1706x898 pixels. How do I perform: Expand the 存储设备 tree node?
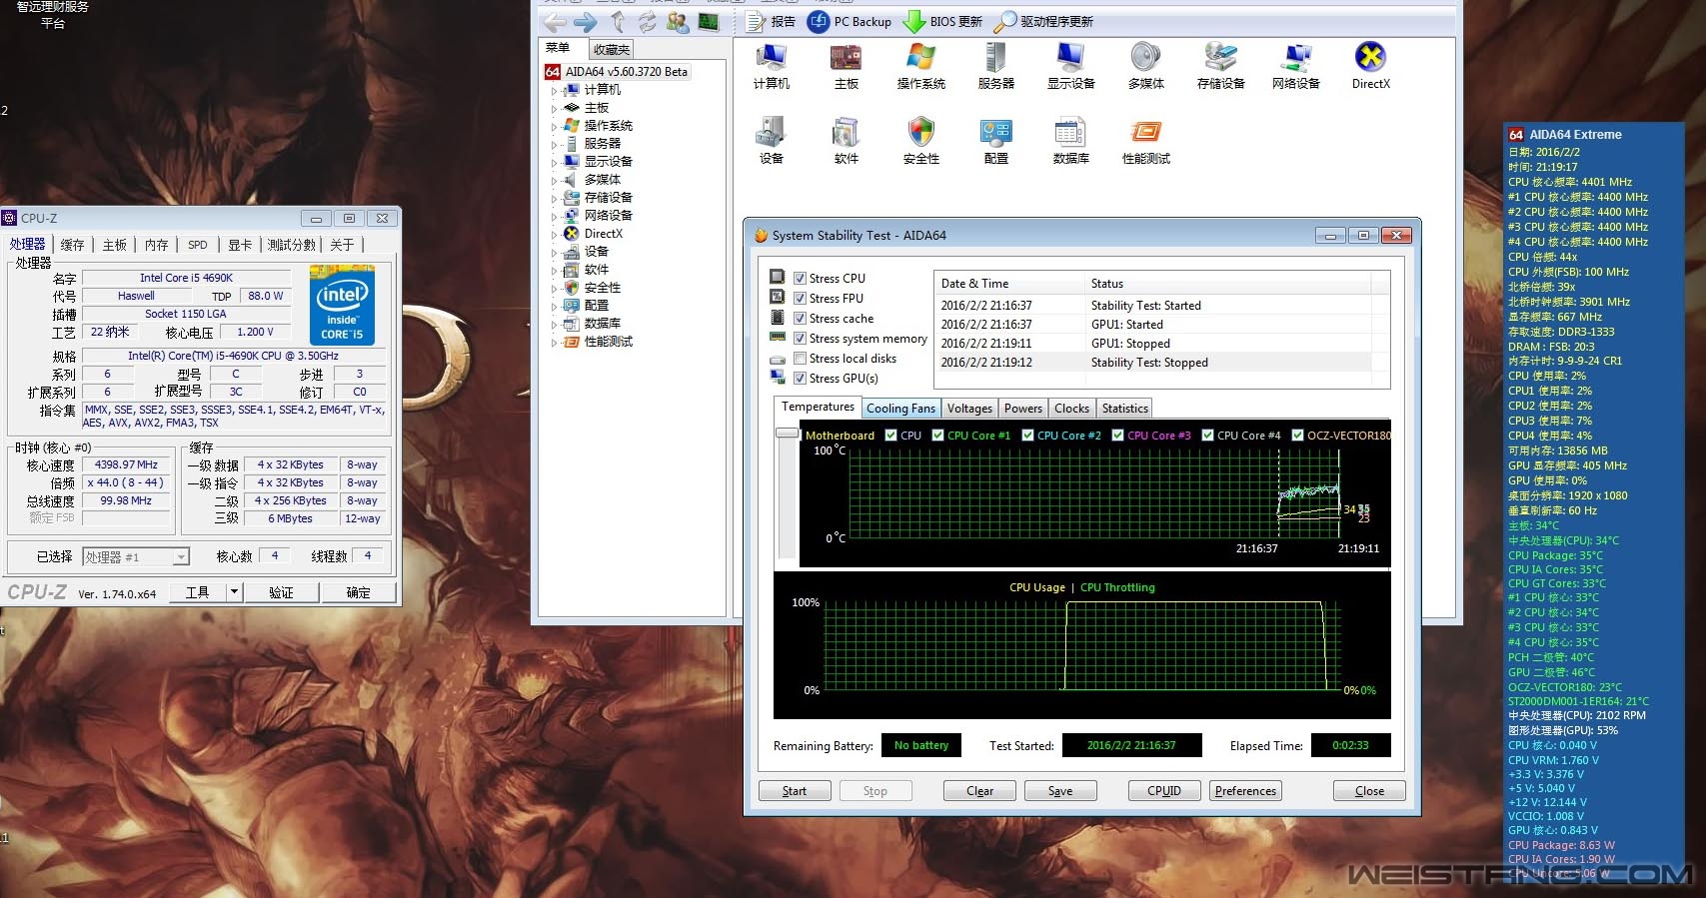click(x=555, y=199)
